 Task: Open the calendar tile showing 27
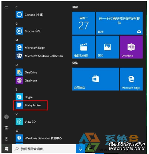pyautogui.click(x=84, y=23)
